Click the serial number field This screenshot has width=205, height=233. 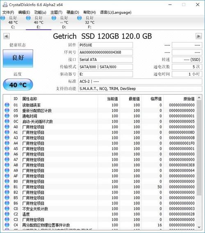pos(105,52)
